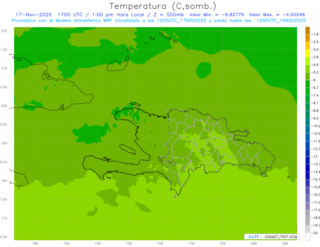Click the '74W' longitude axis label
Screen dimensions: 320x247
[98, 244]
